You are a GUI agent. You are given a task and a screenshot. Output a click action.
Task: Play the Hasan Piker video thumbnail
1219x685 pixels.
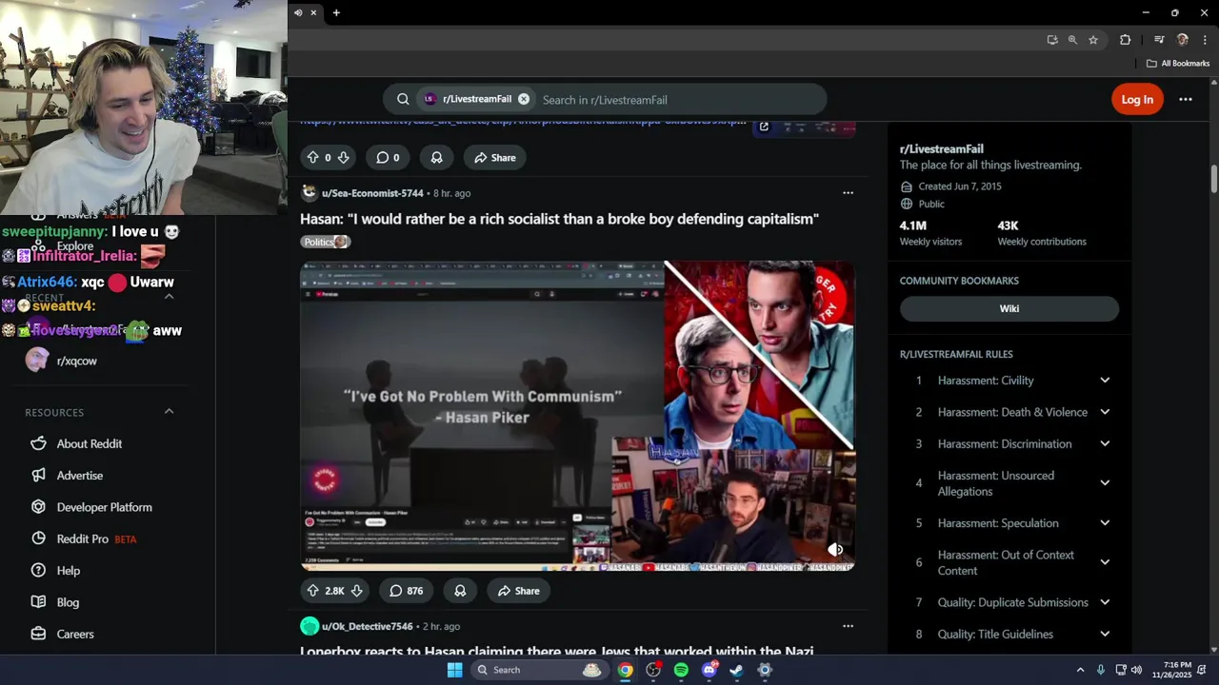(x=577, y=416)
